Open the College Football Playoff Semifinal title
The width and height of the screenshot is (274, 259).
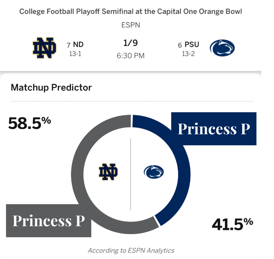[131, 12]
